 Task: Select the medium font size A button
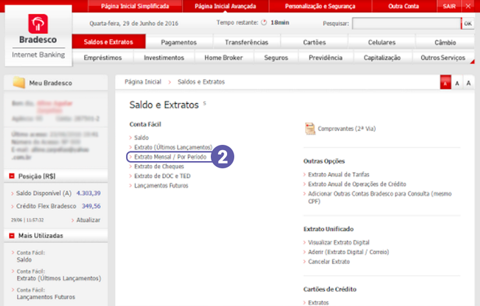point(457,83)
